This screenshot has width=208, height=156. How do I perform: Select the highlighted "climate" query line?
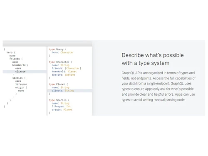tap(25, 72)
